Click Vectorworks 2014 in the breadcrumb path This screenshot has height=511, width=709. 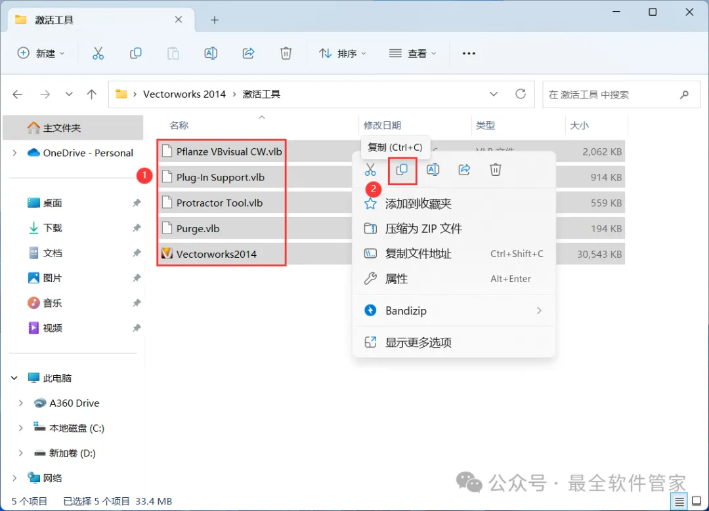[x=184, y=94]
